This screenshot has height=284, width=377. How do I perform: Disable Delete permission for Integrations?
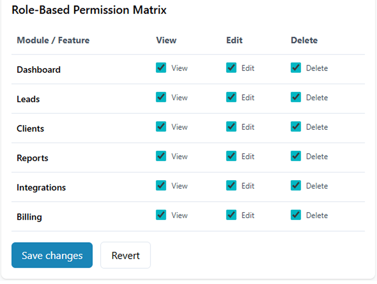coord(296,186)
